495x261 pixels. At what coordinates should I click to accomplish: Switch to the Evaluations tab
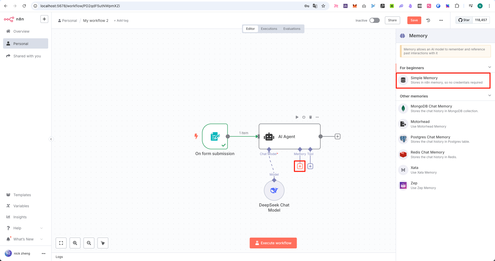coord(292,29)
